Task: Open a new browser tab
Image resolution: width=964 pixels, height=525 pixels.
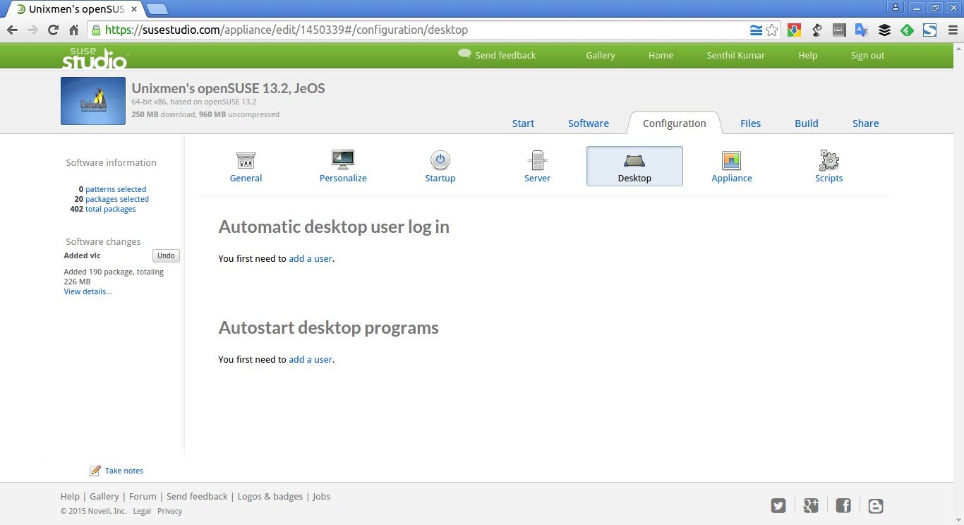Action: pos(157,9)
